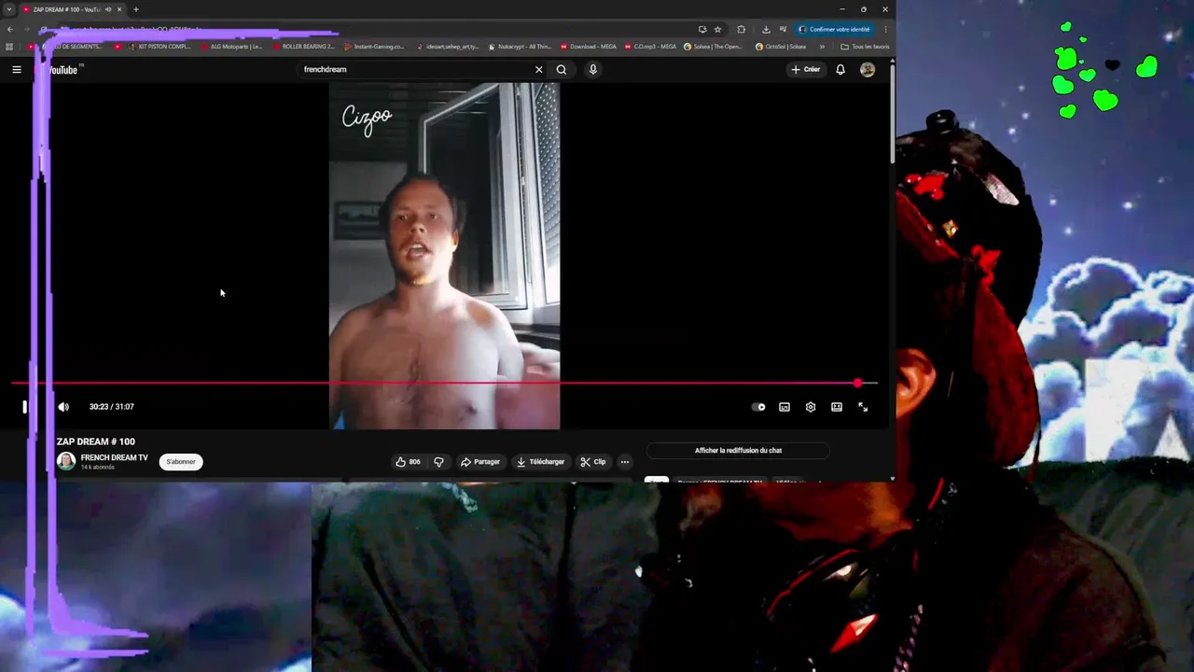Open the Chrome three-dot menu

[x=885, y=29]
